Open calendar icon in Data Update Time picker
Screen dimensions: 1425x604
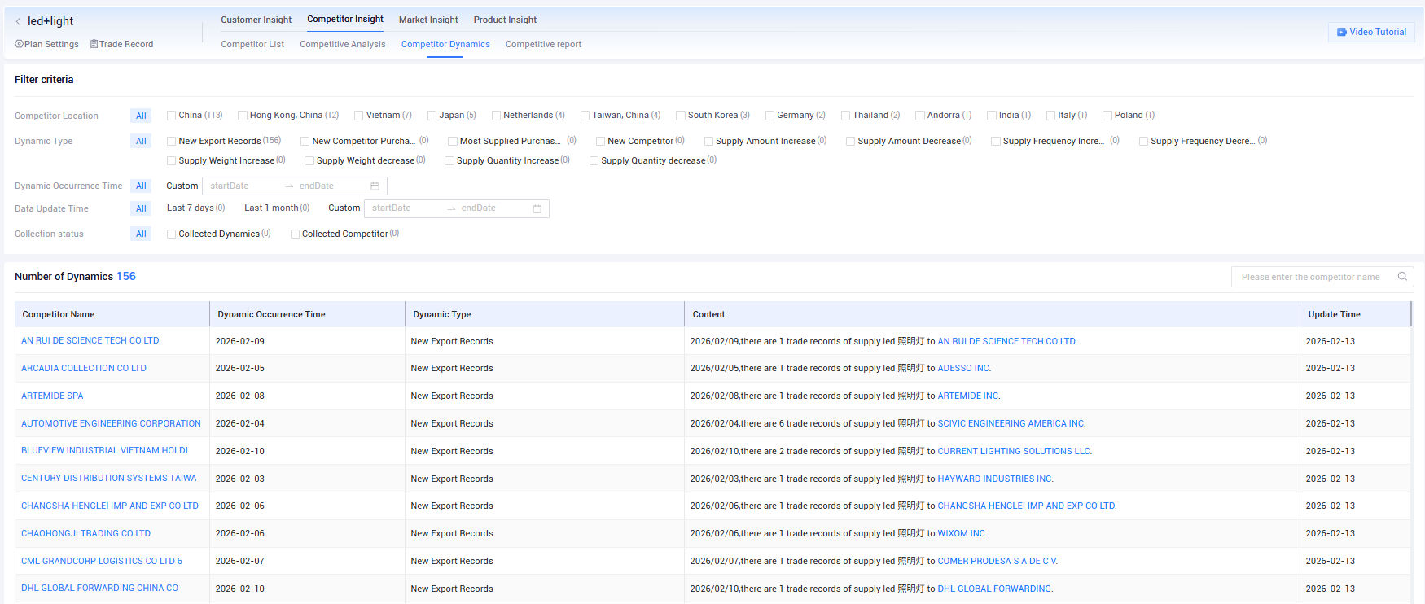tap(537, 209)
